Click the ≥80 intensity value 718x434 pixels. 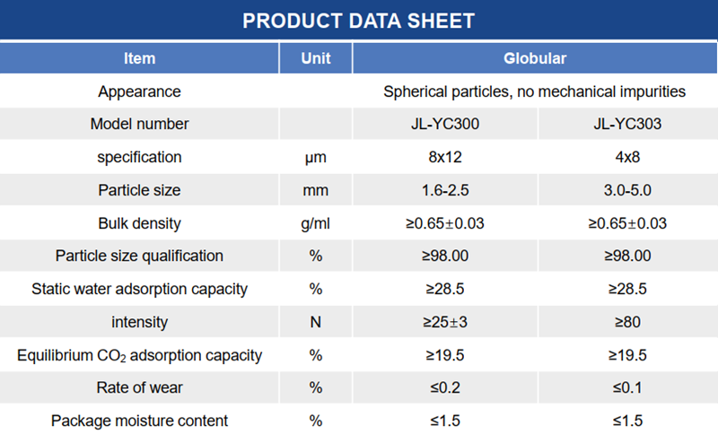(x=628, y=322)
